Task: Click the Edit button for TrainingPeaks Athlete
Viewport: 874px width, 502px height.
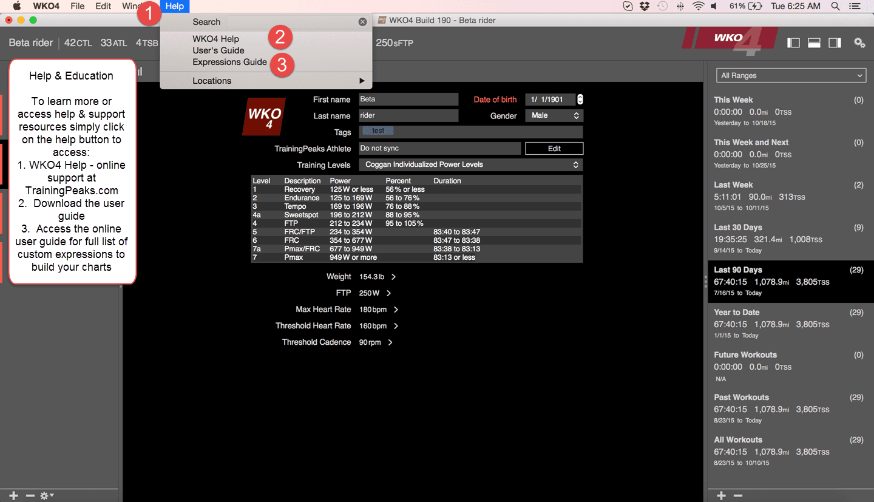Action: 554,148
